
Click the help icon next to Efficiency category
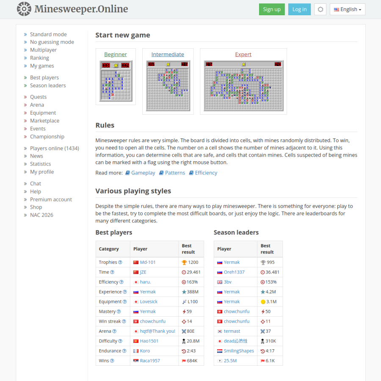[x=121, y=282]
